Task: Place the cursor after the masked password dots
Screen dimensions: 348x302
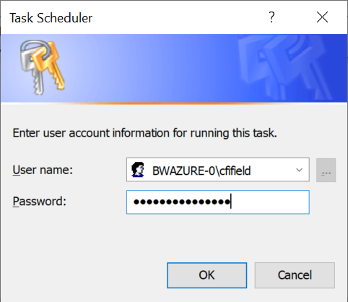Action: pos(232,202)
